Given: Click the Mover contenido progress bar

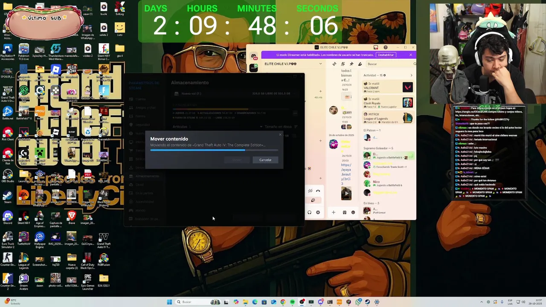Looking at the screenshot, I should click(214, 150).
